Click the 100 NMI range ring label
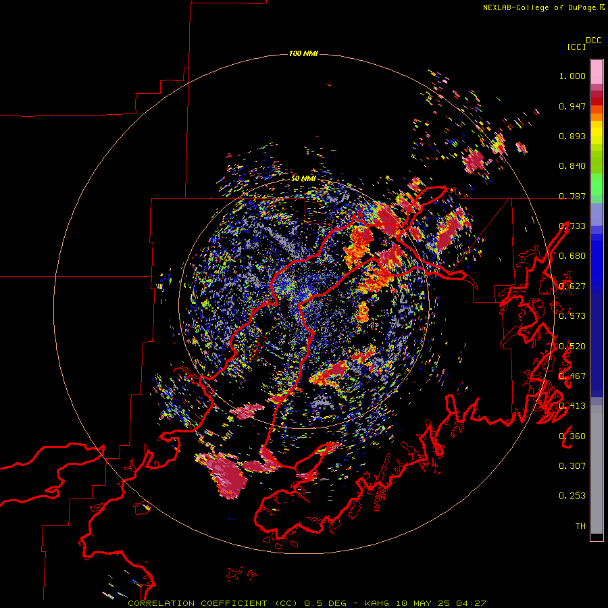608x608 pixels. point(303,53)
